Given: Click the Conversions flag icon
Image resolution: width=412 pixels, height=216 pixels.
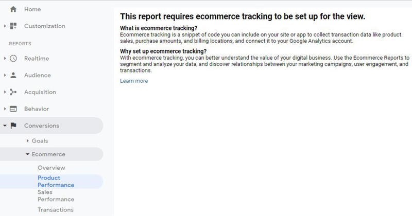Looking at the screenshot, I should pos(13,125).
